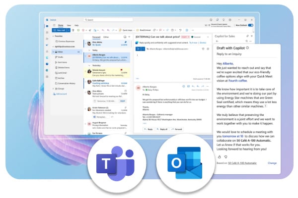Select the Home ribbon tab
The height and width of the screenshot is (198, 298).
coord(61,25)
